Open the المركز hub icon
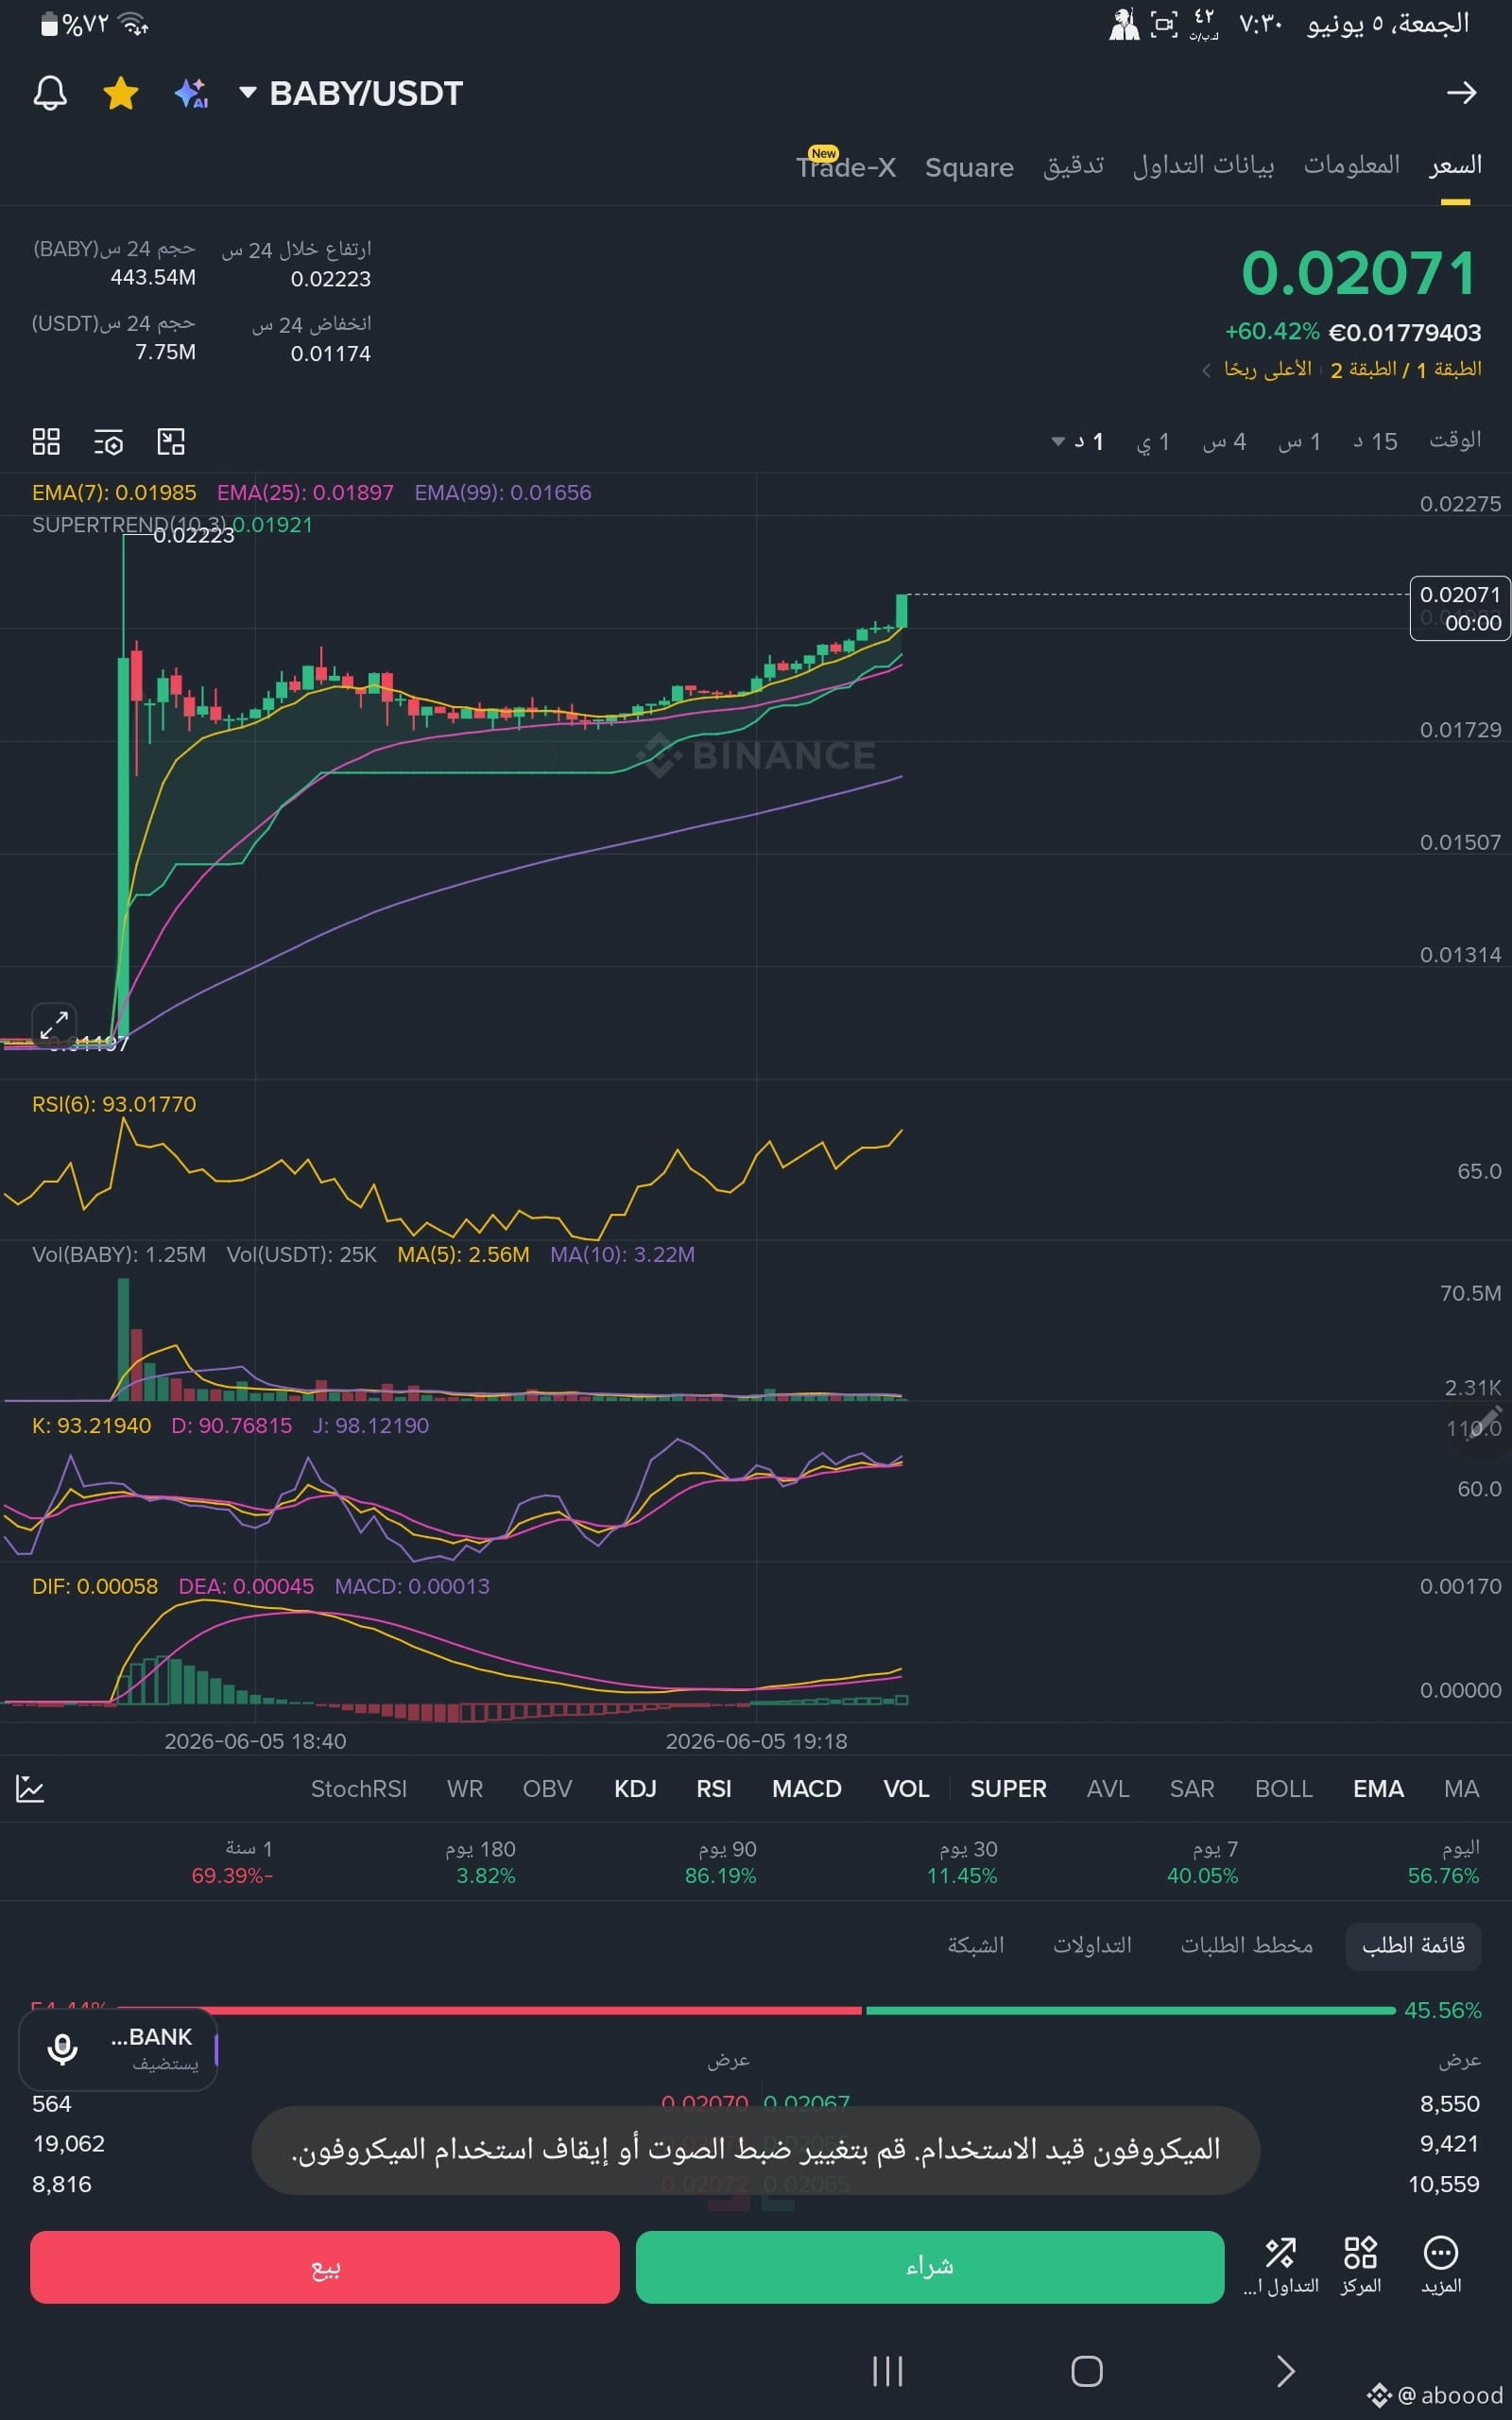Screen dimensions: 1512x2420 (1361, 2264)
